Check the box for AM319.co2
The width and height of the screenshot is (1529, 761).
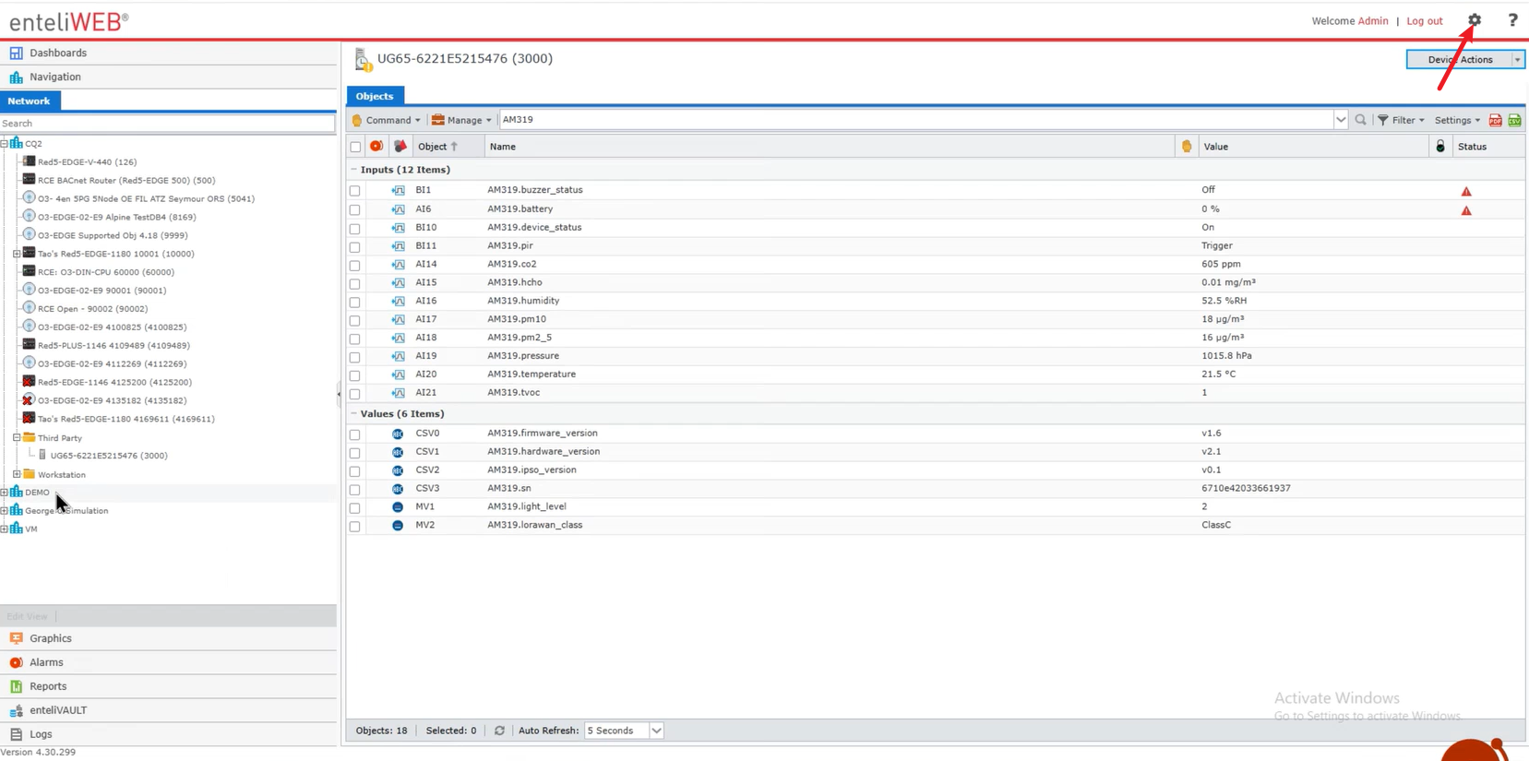click(355, 265)
